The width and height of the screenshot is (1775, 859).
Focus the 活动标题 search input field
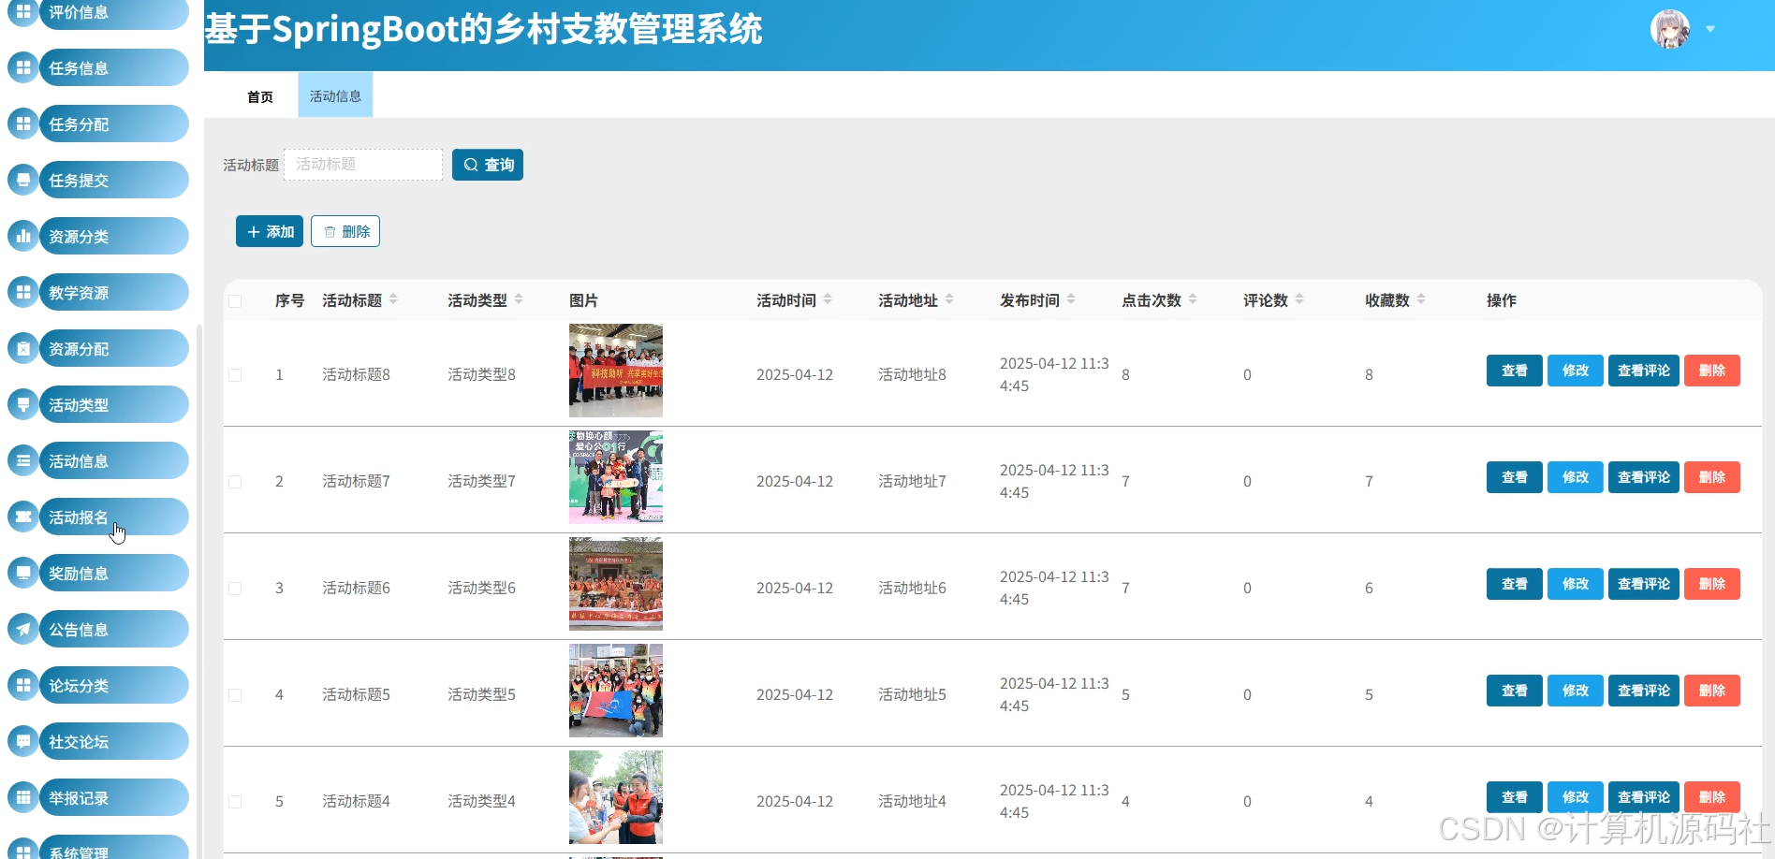coord(363,165)
